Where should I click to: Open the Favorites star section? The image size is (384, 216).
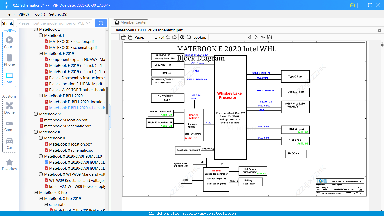click(x=9, y=165)
